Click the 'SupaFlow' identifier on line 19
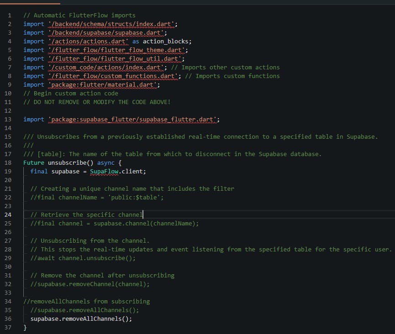The height and width of the screenshot is (334, 395). [x=104, y=171]
